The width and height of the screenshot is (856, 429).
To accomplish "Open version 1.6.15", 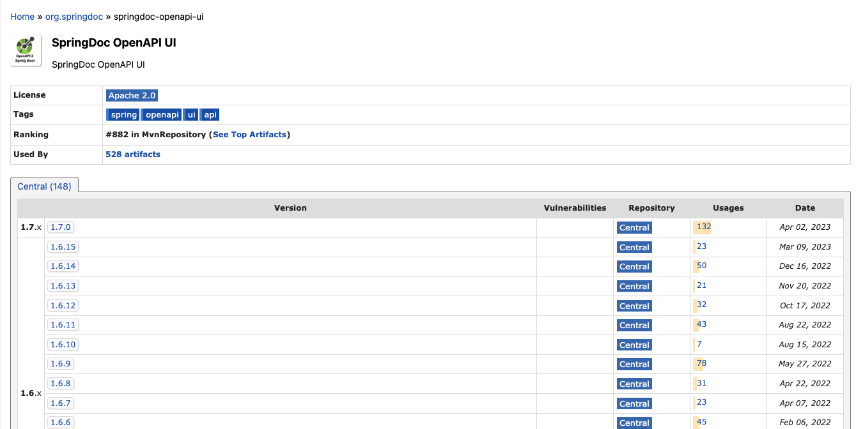I will coord(63,246).
